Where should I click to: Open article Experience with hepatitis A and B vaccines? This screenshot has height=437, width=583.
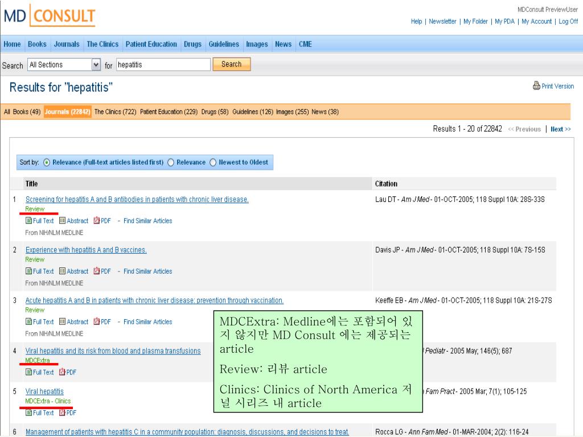(86, 250)
